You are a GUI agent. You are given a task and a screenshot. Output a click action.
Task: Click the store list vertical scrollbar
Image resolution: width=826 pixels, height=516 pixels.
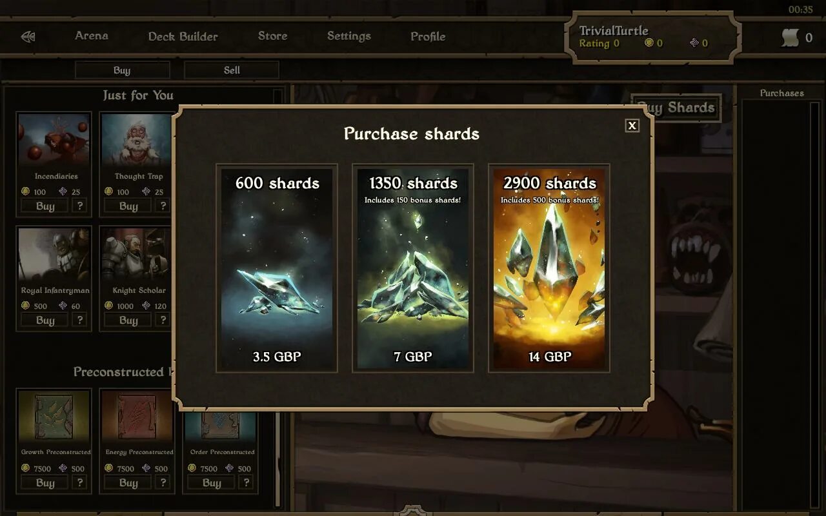pyautogui.click(x=278, y=297)
